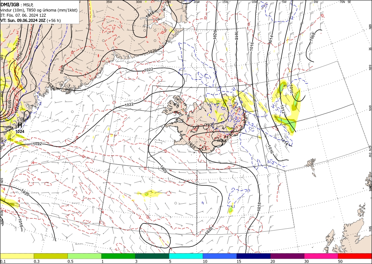Click the '50' legend scale value
Screen dimensions: 372x264
point(340,261)
